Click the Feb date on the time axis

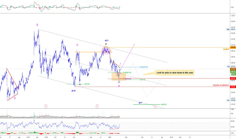(126, 137)
